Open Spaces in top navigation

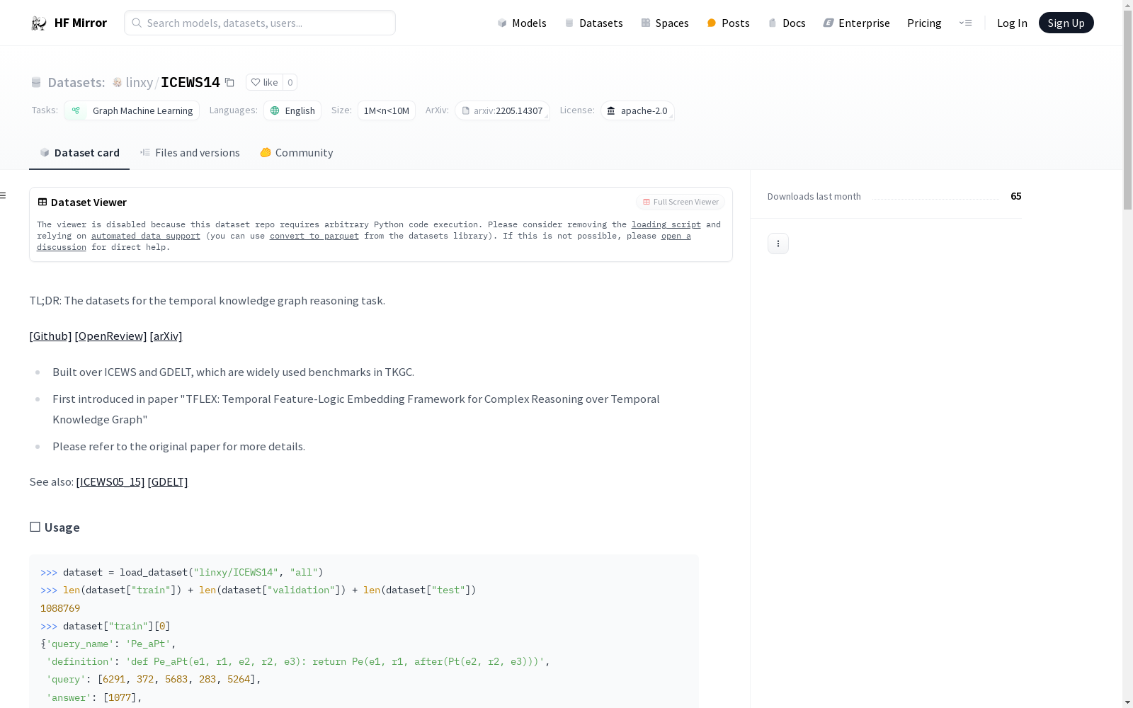click(x=665, y=23)
